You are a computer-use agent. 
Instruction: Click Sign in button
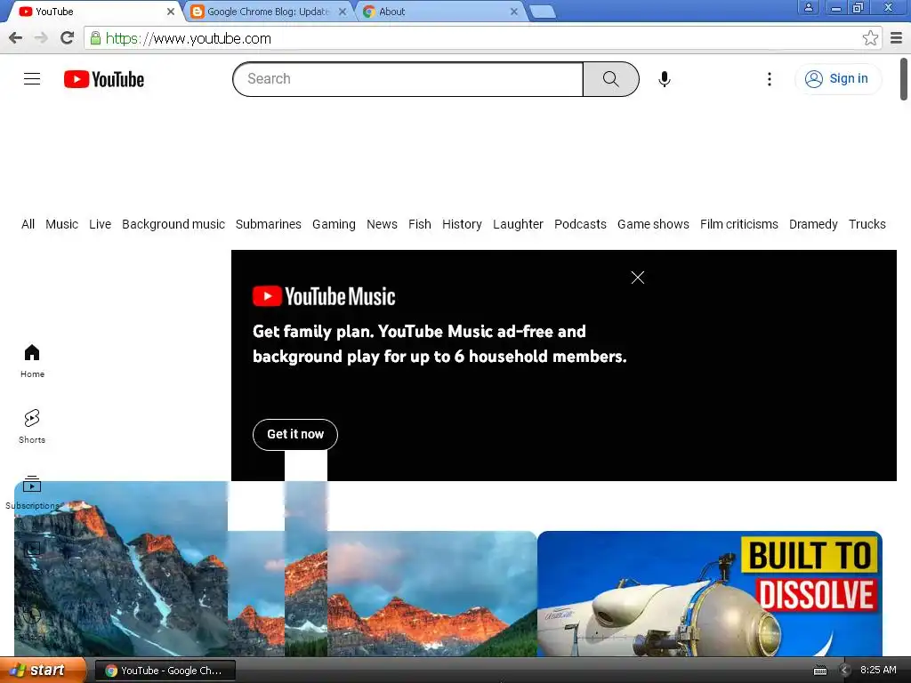click(x=837, y=79)
